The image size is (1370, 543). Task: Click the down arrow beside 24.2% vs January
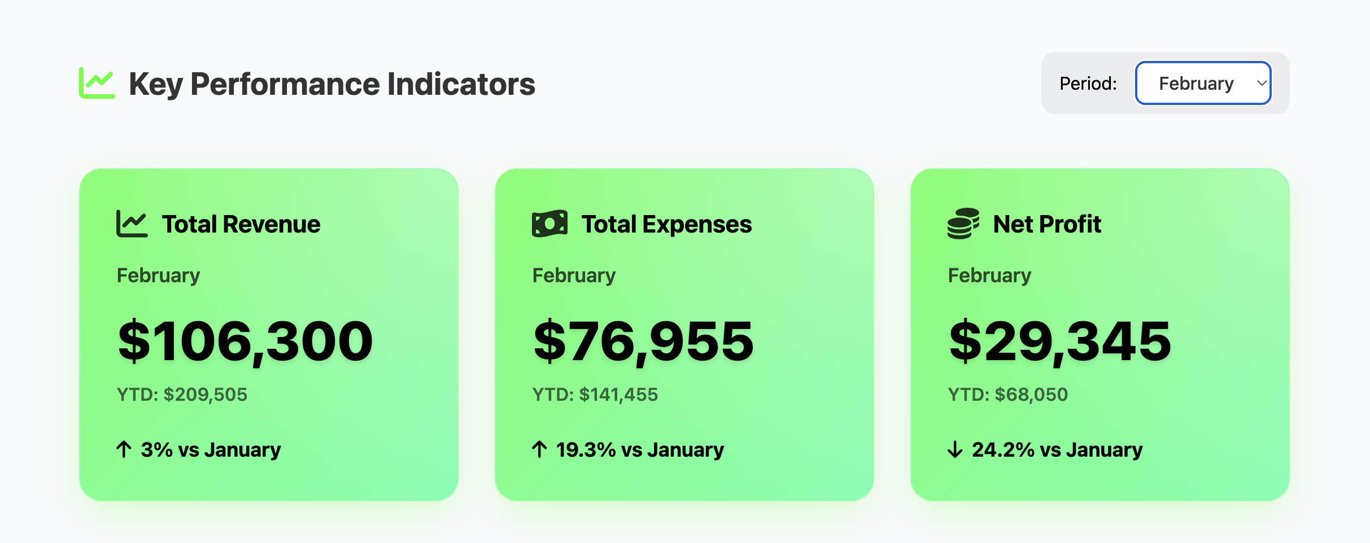coord(954,449)
